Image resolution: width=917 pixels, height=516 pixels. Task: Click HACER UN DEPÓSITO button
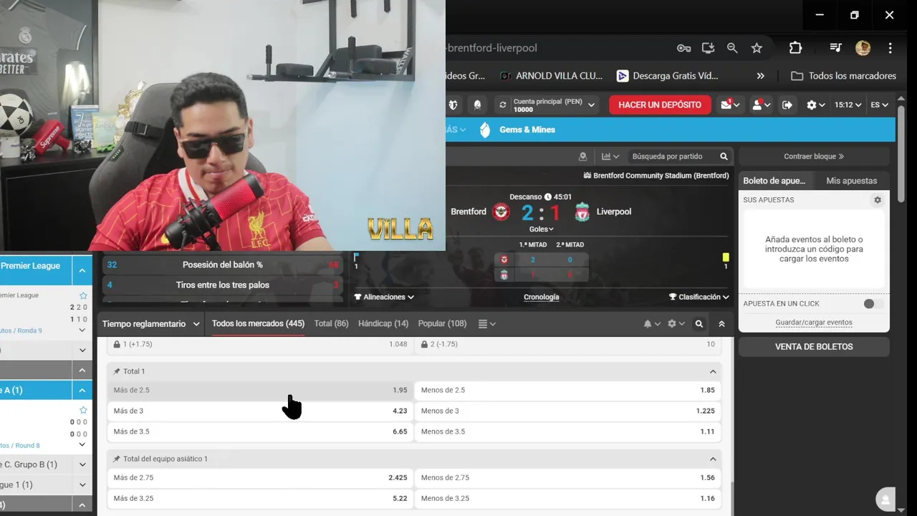[x=660, y=105]
